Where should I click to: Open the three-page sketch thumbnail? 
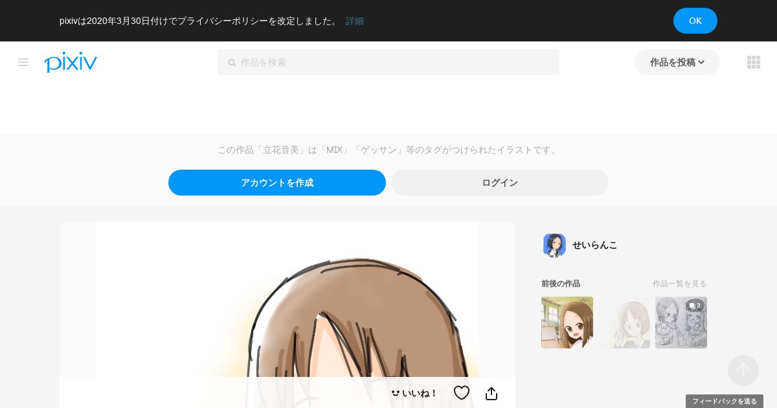pyautogui.click(x=681, y=323)
